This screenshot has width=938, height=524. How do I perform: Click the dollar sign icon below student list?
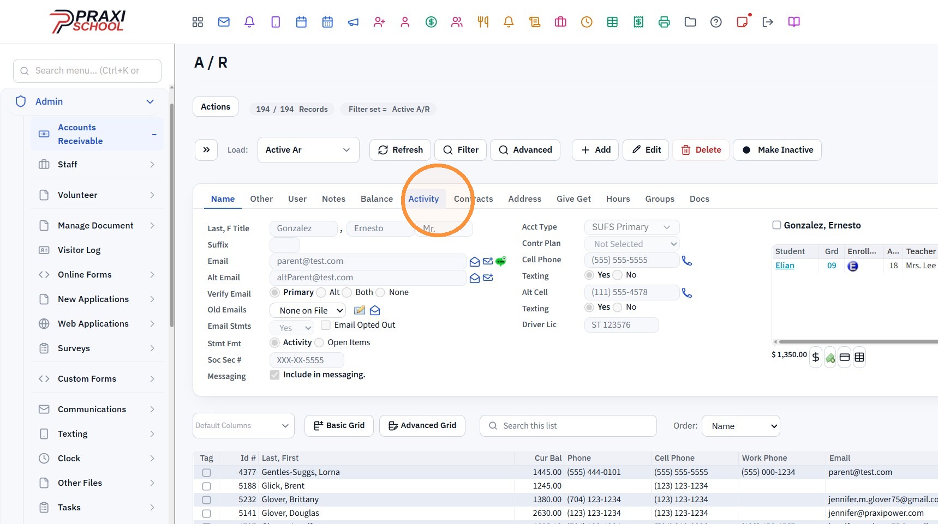click(x=816, y=357)
